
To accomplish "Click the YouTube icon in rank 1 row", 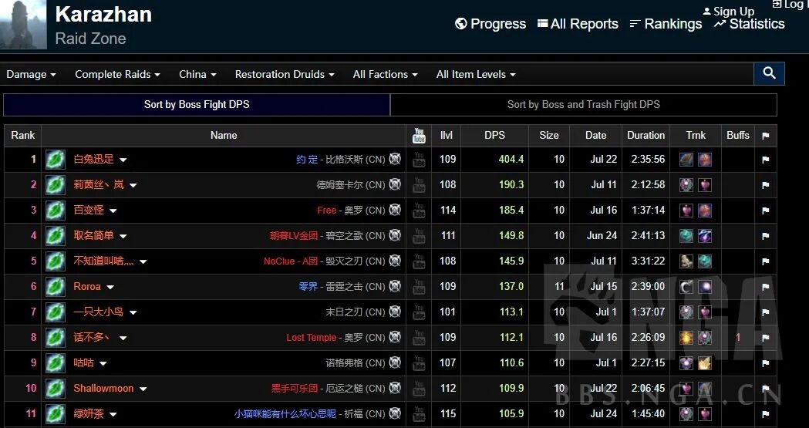I will (419, 160).
